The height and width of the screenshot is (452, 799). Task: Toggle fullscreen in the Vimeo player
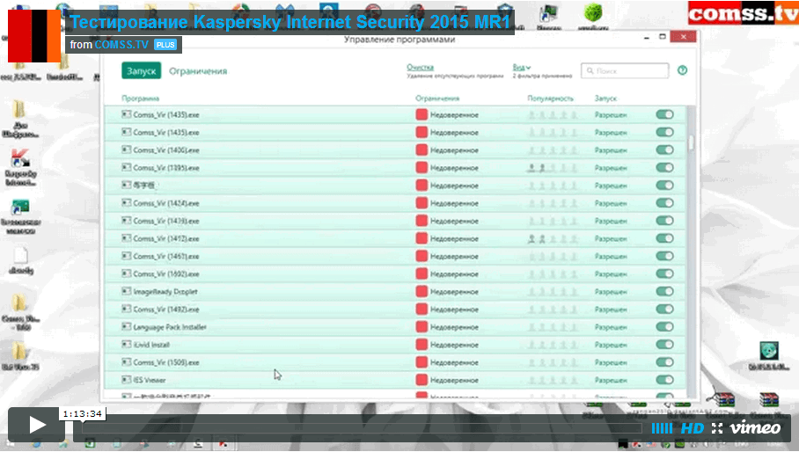(x=717, y=428)
